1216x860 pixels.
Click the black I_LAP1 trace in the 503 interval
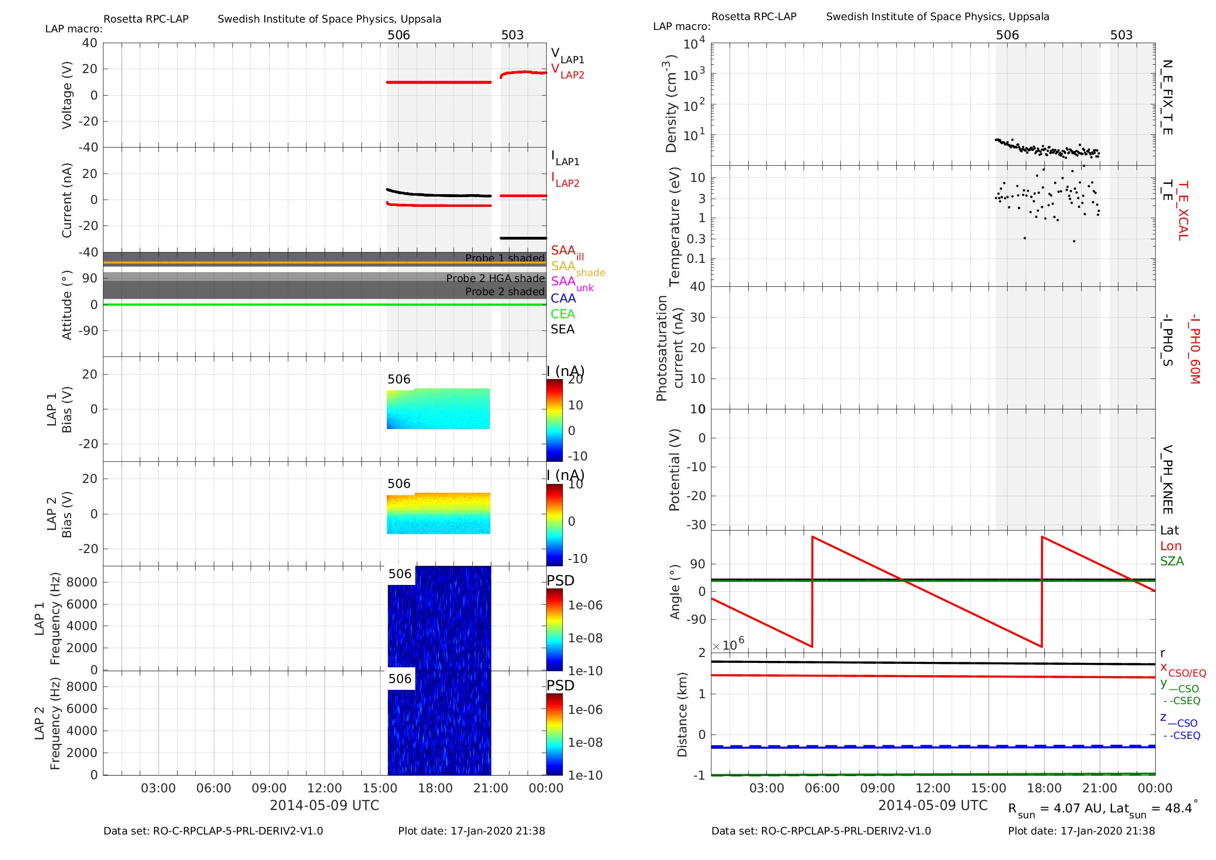click(523, 238)
